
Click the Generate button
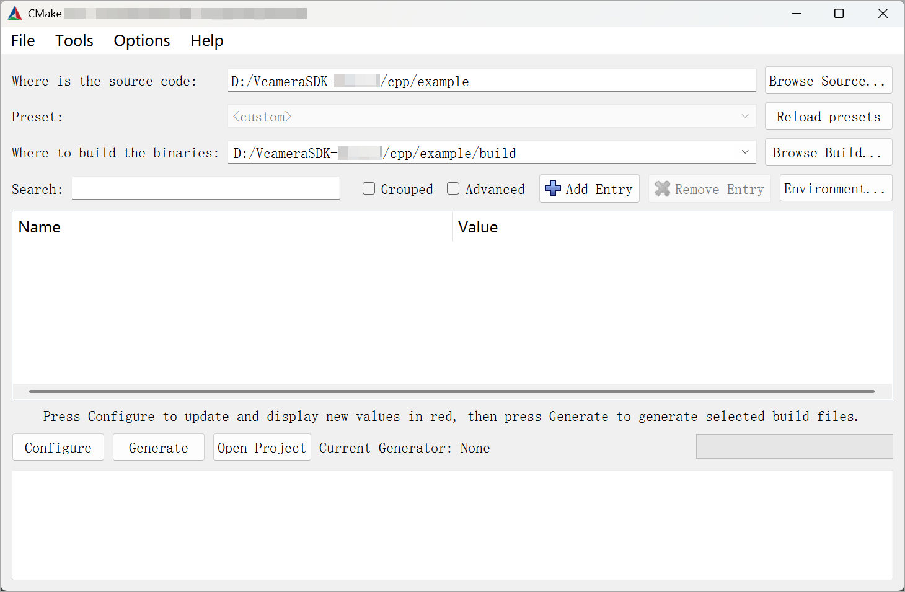coord(159,448)
